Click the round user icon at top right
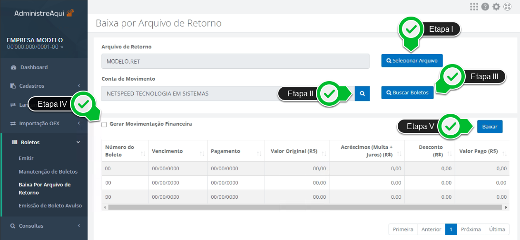The height and width of the screenshot is (240, 520). pyautogui.click(x=507, y=7)
